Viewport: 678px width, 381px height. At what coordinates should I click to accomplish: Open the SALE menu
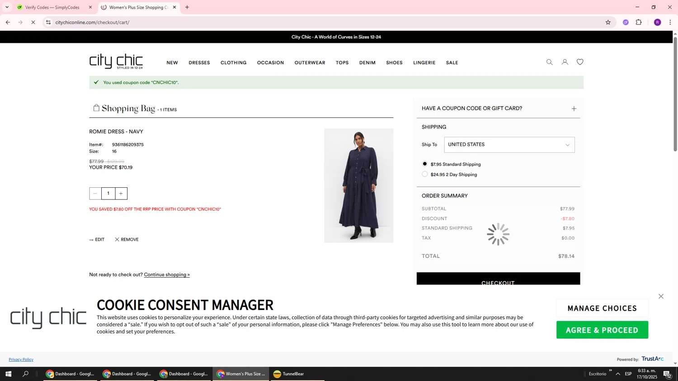[452, 63]
